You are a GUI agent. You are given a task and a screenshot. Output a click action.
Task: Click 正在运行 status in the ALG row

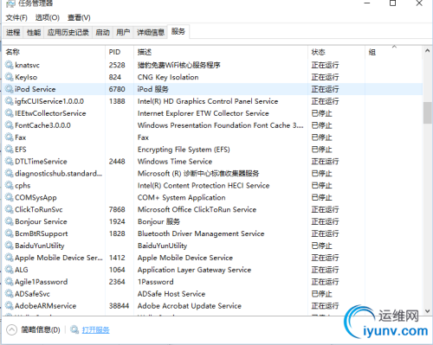tap(325, 270)
